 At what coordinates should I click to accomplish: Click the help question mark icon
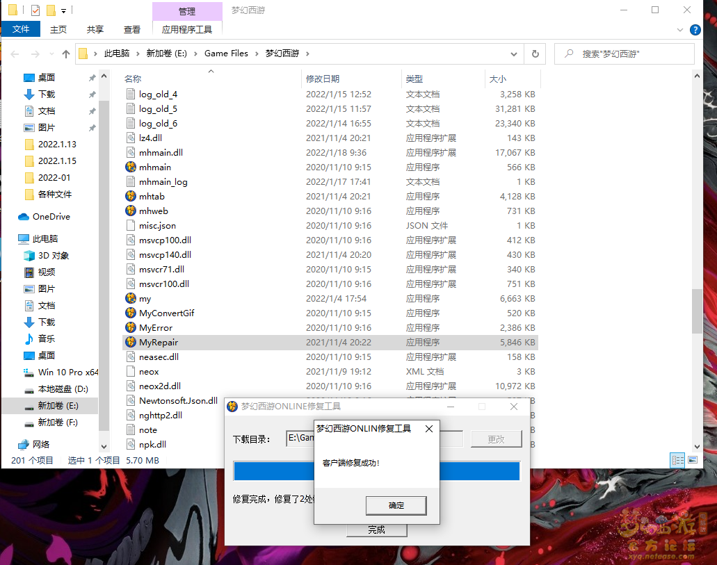pyautogui.click(x=695, y=30)
